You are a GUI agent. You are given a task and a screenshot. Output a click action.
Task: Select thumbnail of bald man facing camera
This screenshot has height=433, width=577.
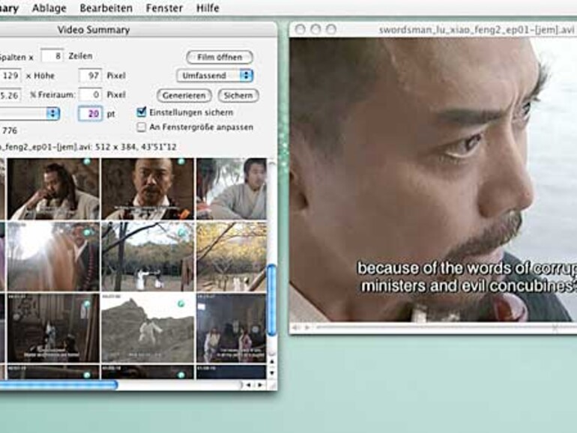point(148,189)
